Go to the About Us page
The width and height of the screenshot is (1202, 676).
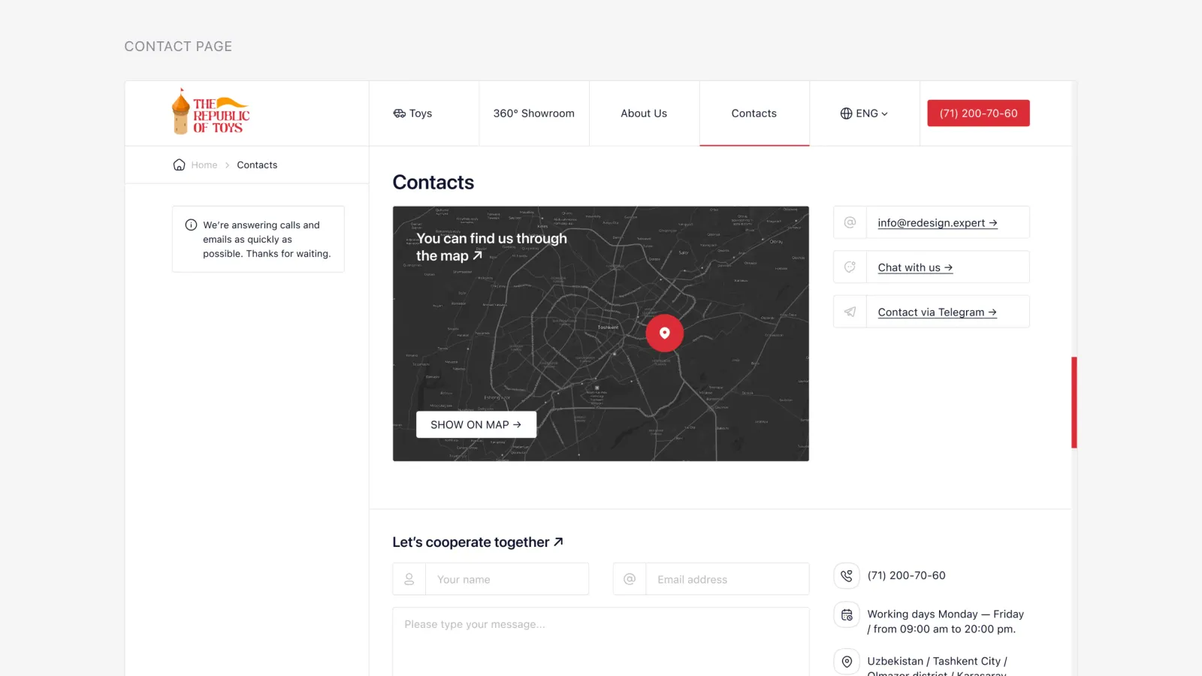(644, 113)
